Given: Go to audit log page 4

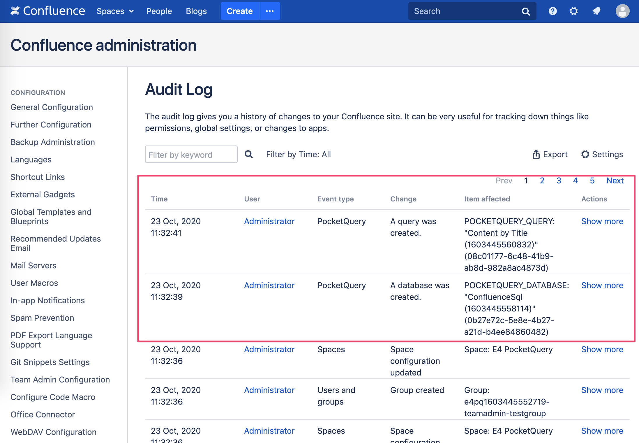Looking at the screenshot, I should click(x=575, y=180).
